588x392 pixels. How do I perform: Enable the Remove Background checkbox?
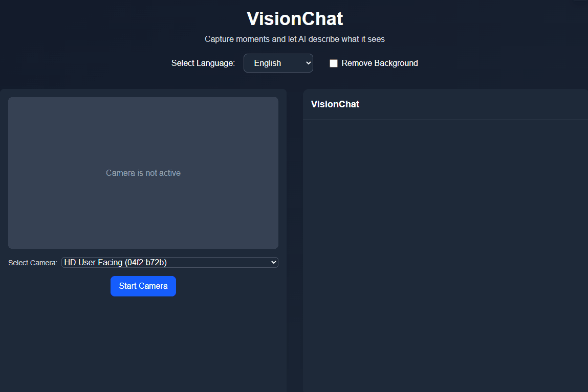(334, 63)
